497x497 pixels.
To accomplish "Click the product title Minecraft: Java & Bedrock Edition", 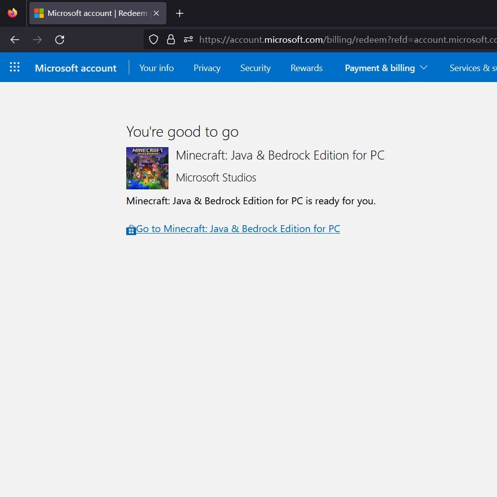I will (x=280, y=155).
